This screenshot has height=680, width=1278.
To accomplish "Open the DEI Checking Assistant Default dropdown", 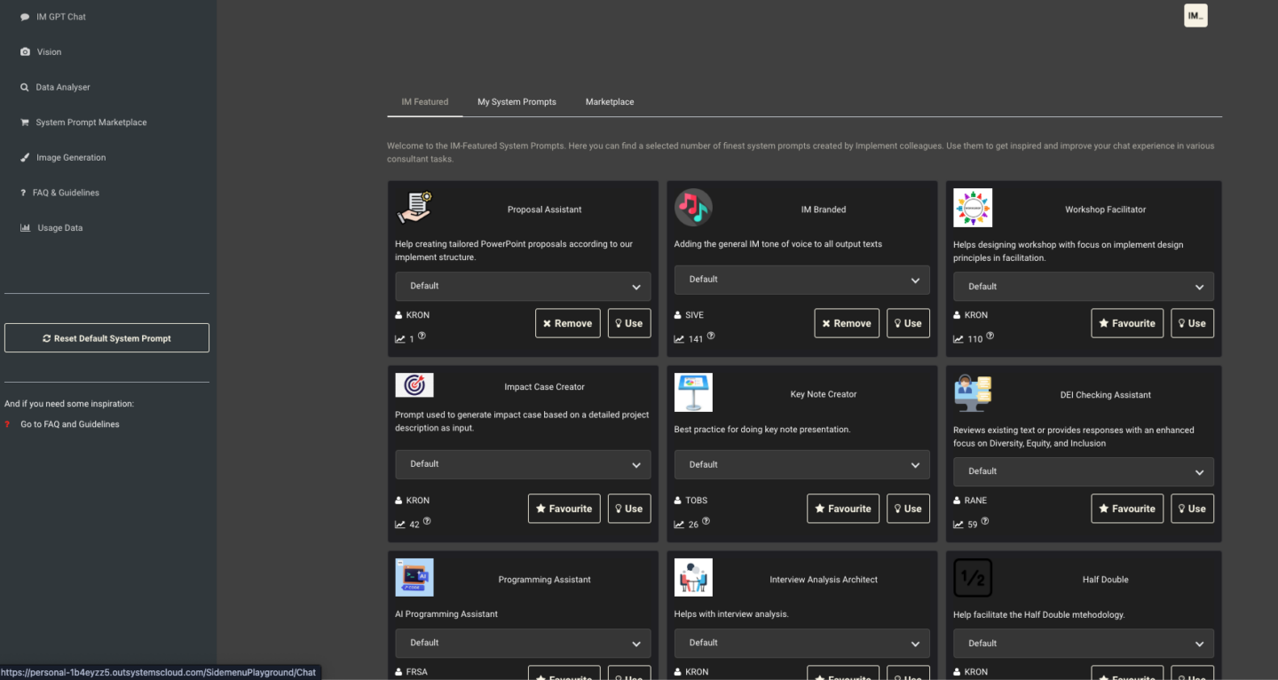I will [x=1083, y=471].
